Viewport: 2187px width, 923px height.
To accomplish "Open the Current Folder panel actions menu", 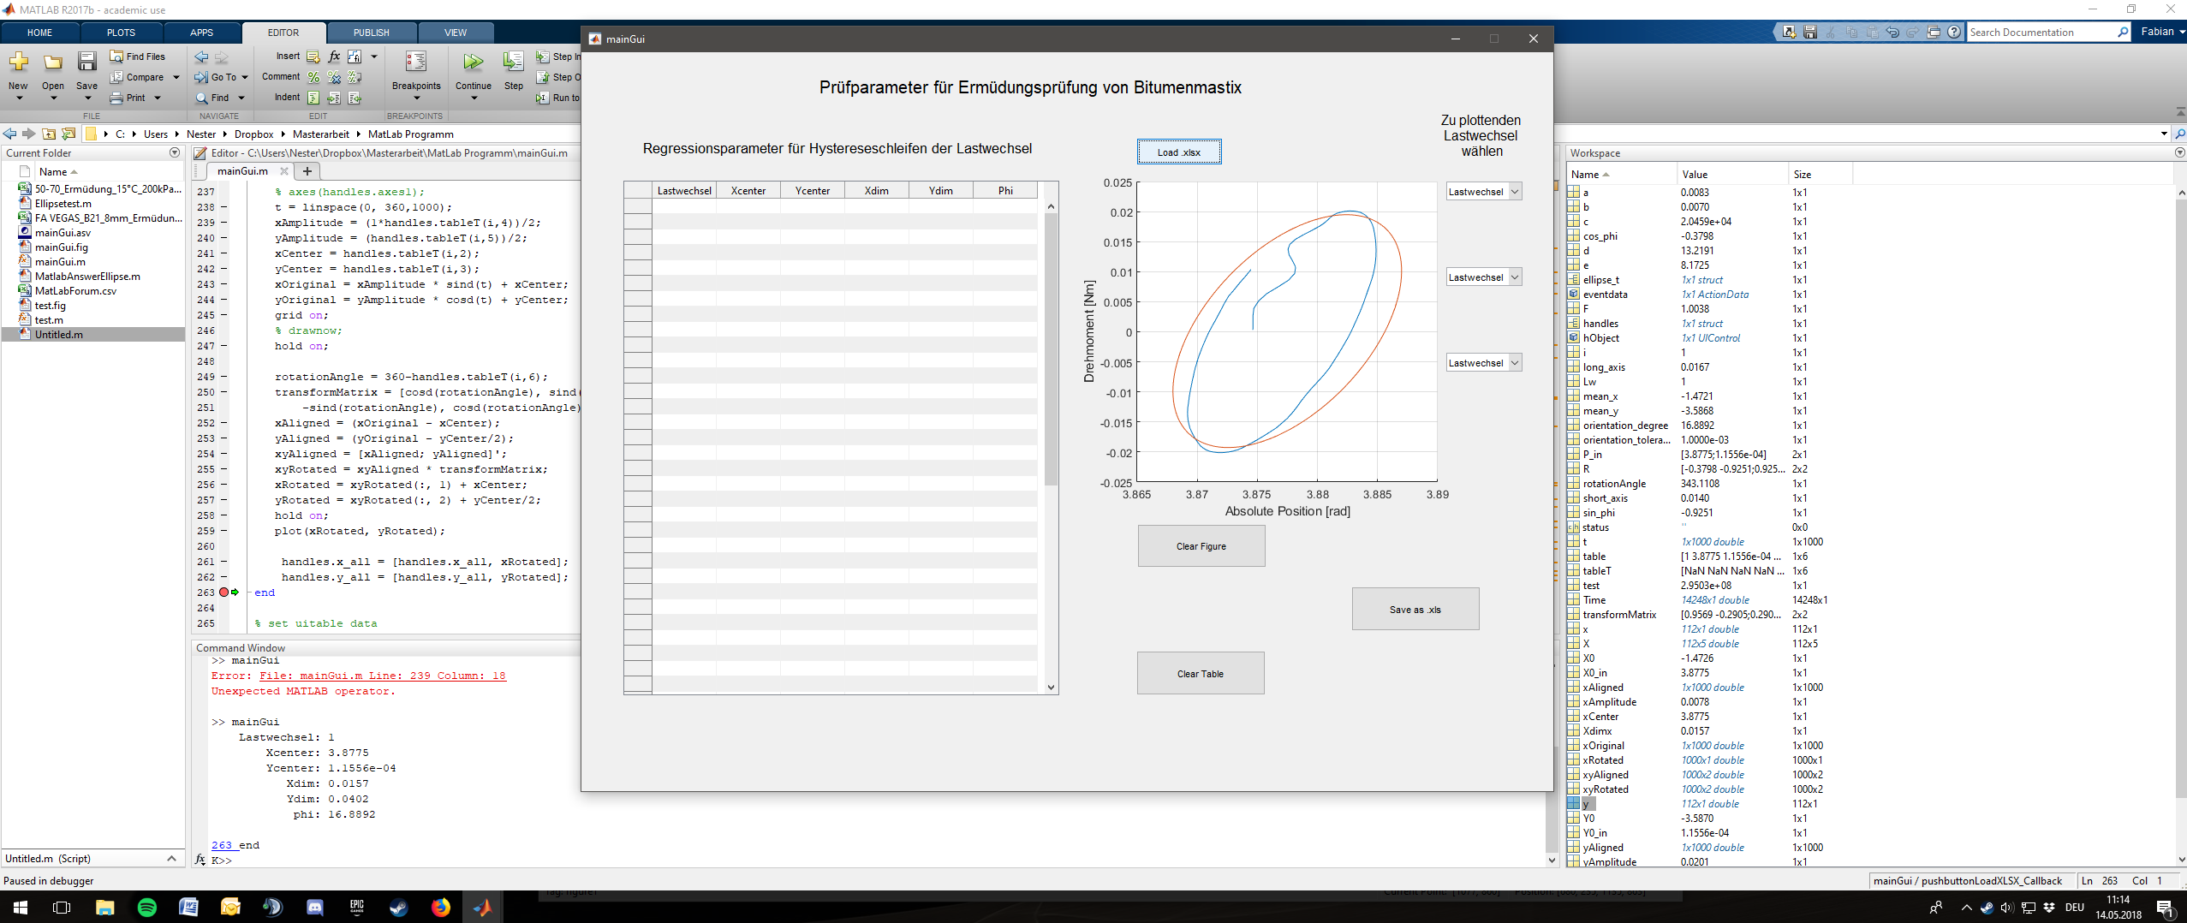I will pos(175,153).
